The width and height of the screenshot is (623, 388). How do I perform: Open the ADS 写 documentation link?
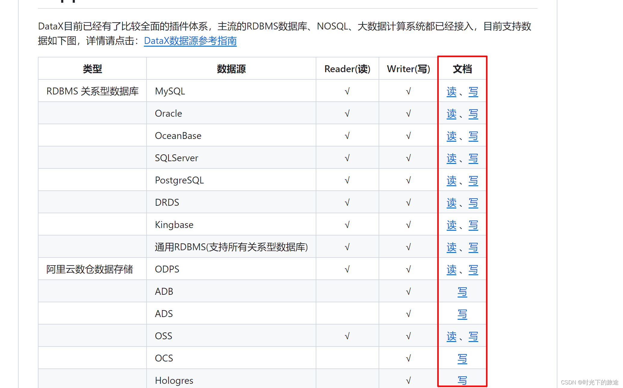pos(462,314)
